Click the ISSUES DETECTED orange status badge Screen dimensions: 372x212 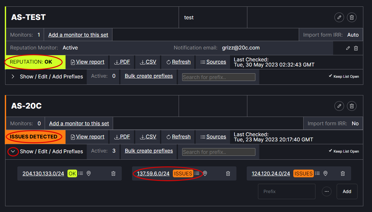(33, 137)
